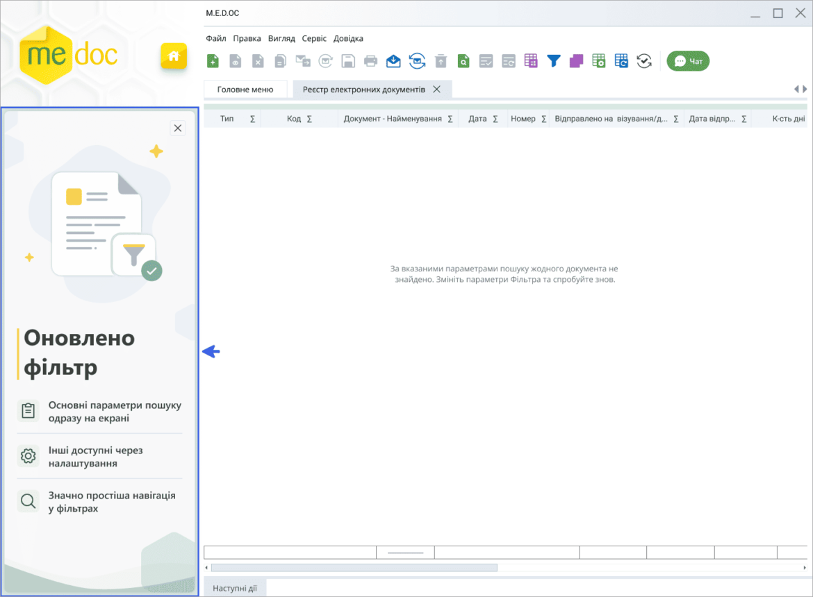Click the circular checkmark status update icon
Viewport: 813px width, 597px height.
(x=644, y=61)
